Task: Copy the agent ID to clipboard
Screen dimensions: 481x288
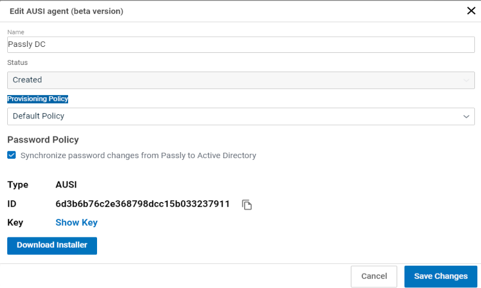Action: (247, 204)
